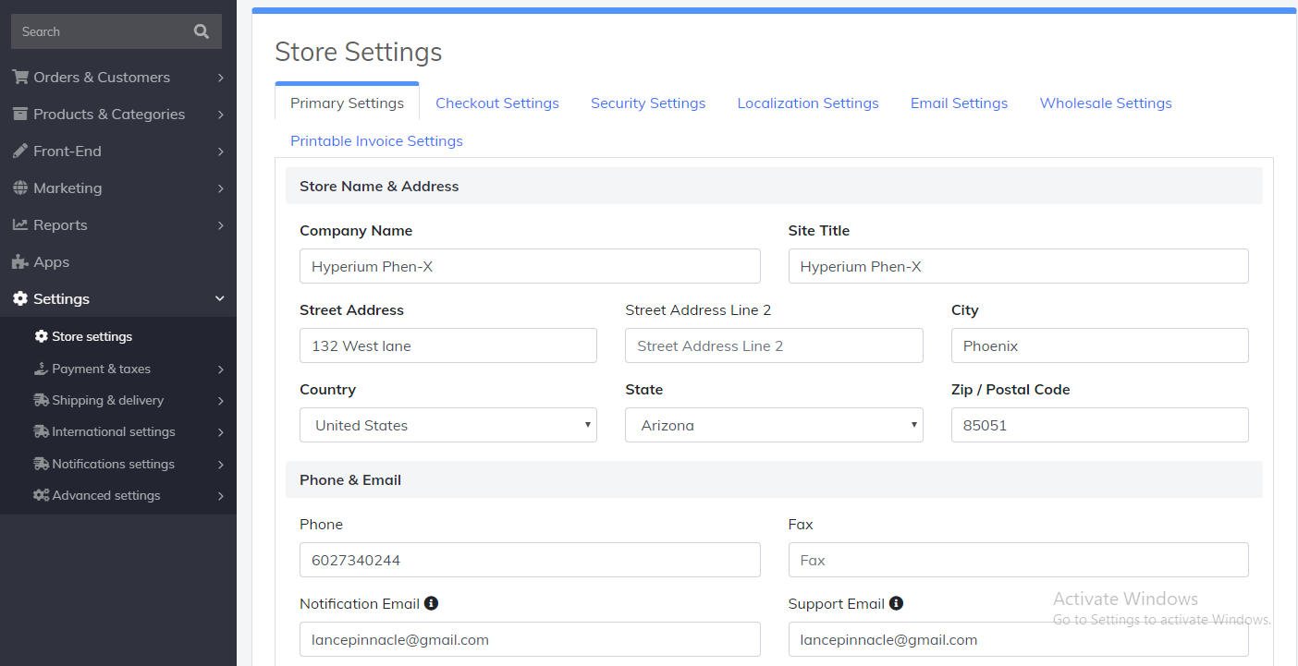Switch to Wholesale Settings tab
The width and height of the screenshot is (1298, 666).
[x=1106, y=103]
